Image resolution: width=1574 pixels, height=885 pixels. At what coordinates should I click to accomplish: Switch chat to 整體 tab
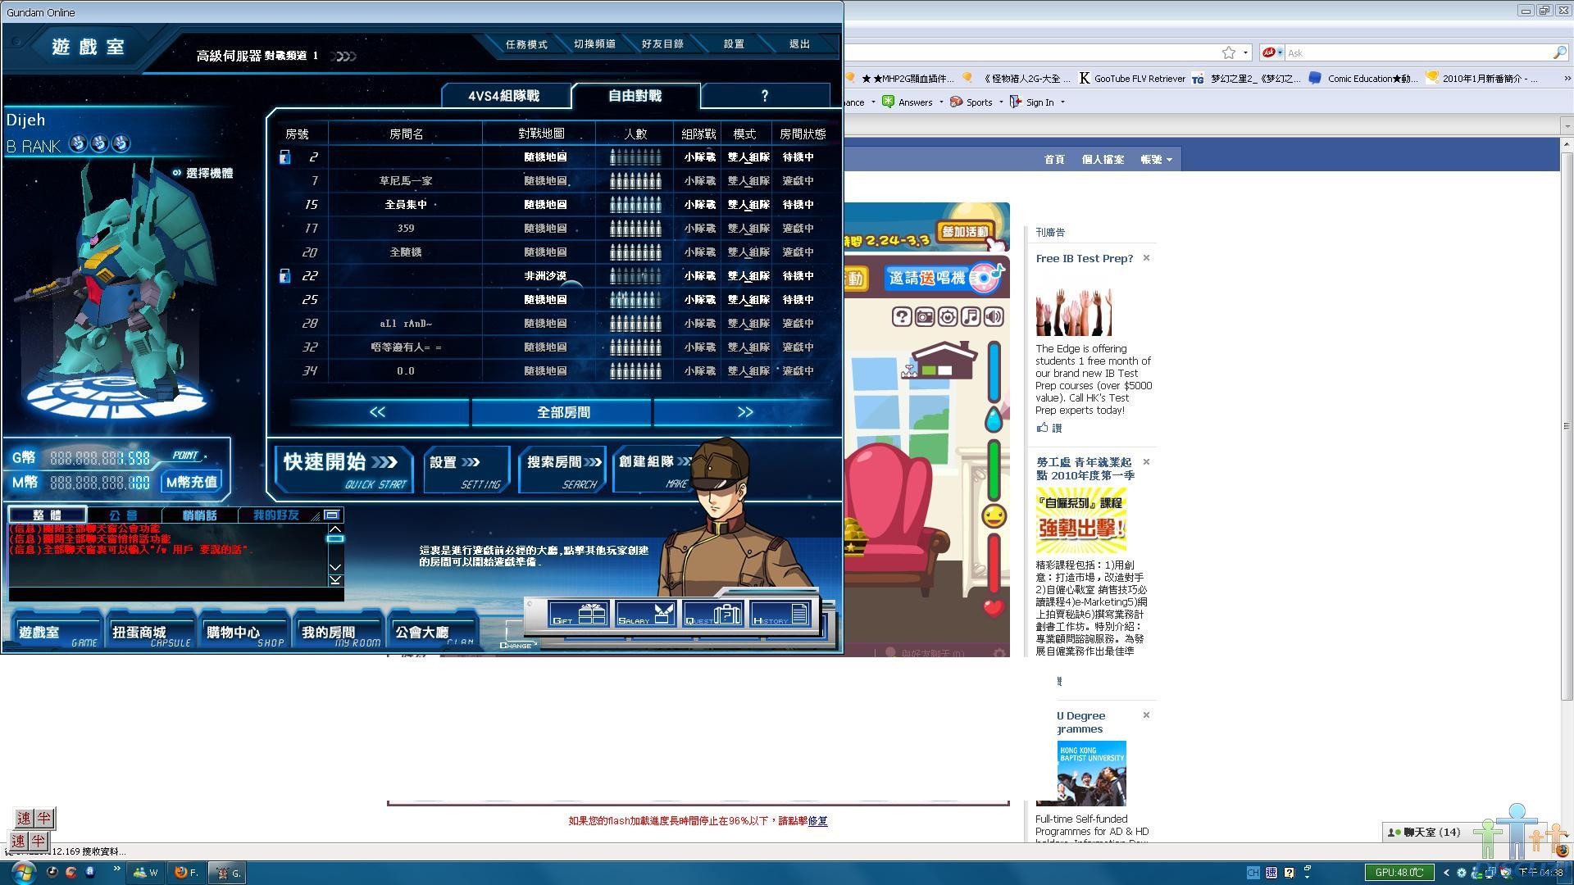[48, 515]
